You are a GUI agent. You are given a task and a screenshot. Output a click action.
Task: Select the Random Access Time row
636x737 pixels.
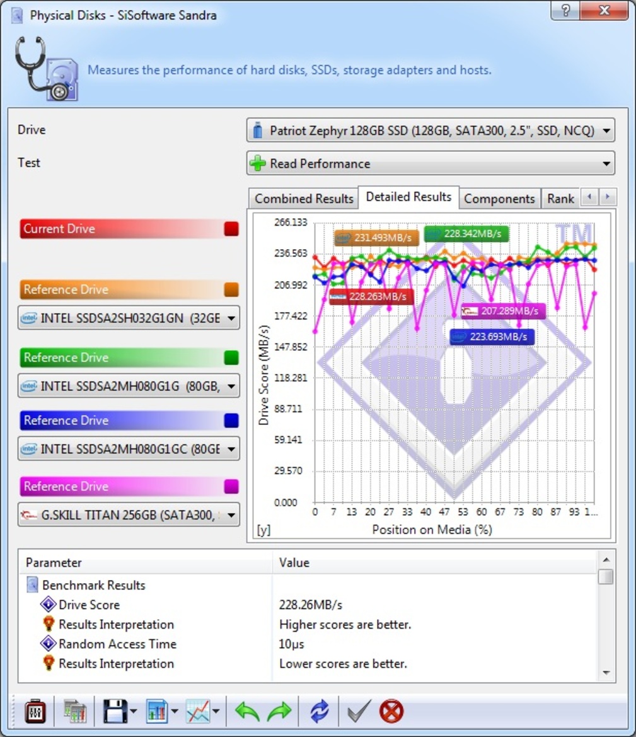[x=308, y=644]
